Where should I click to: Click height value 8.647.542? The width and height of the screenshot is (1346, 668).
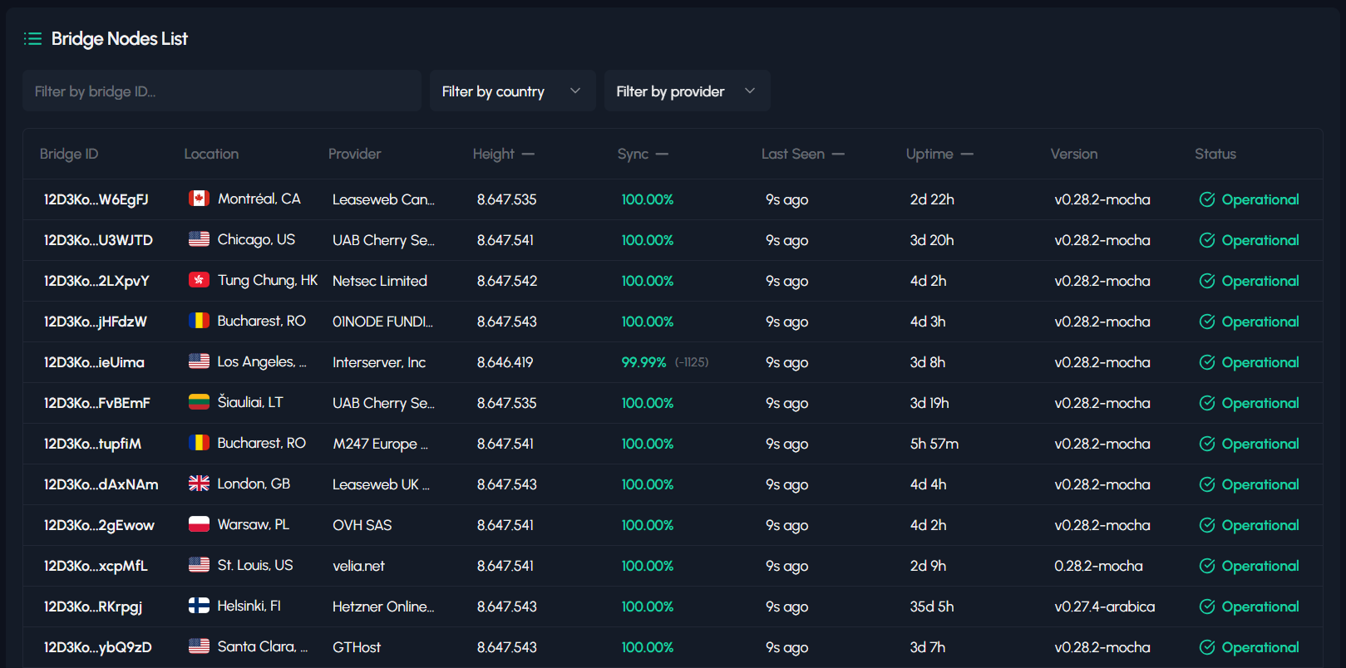click(x=507, y=281)
